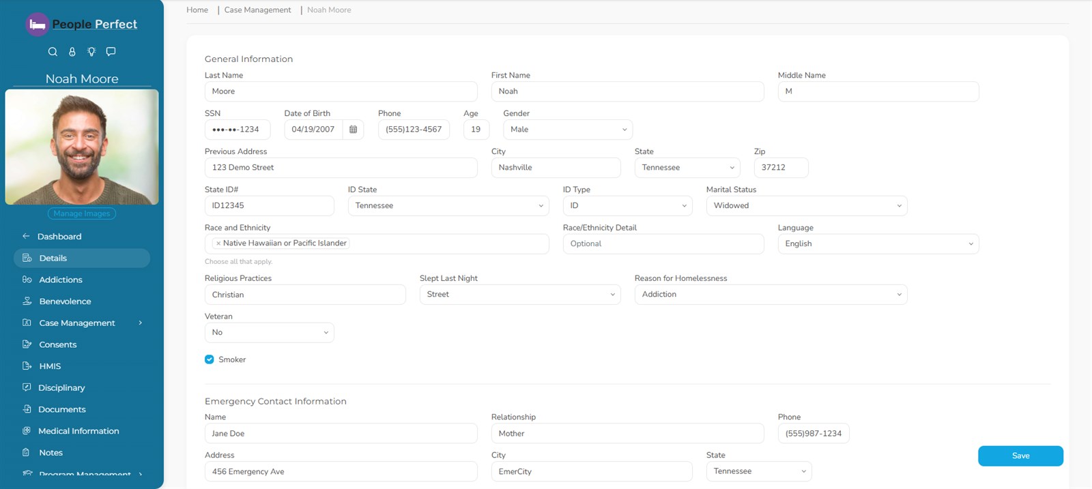Viewport: 1092px width, 489px height.
Task: Open Case Management breadcrumb link
Action: 257,10
